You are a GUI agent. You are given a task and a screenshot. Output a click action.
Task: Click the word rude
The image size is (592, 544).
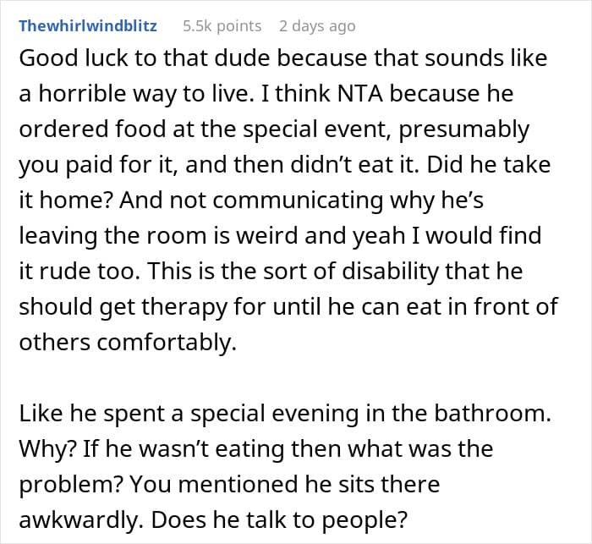pyautogui.click(x=63, y=270)
